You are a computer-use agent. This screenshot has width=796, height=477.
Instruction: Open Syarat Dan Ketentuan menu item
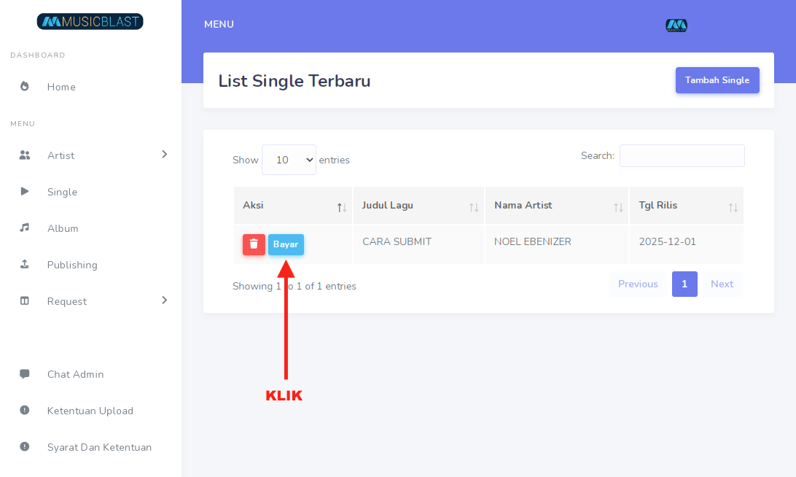click(99, 447)
